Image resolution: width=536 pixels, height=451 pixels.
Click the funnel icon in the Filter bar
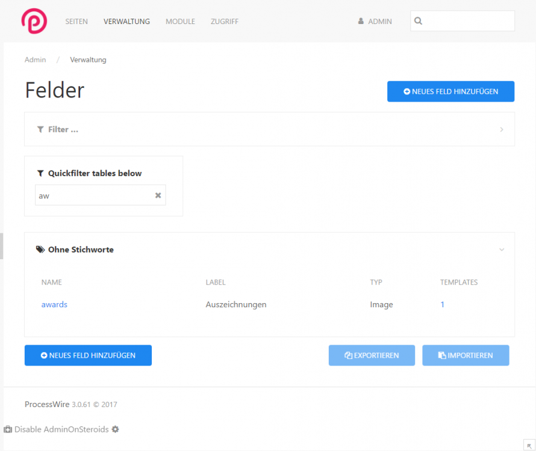(40, 129)
